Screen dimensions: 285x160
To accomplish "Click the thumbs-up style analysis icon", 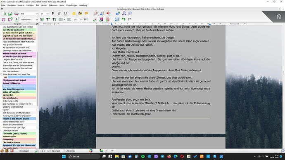I will [102, 14].
